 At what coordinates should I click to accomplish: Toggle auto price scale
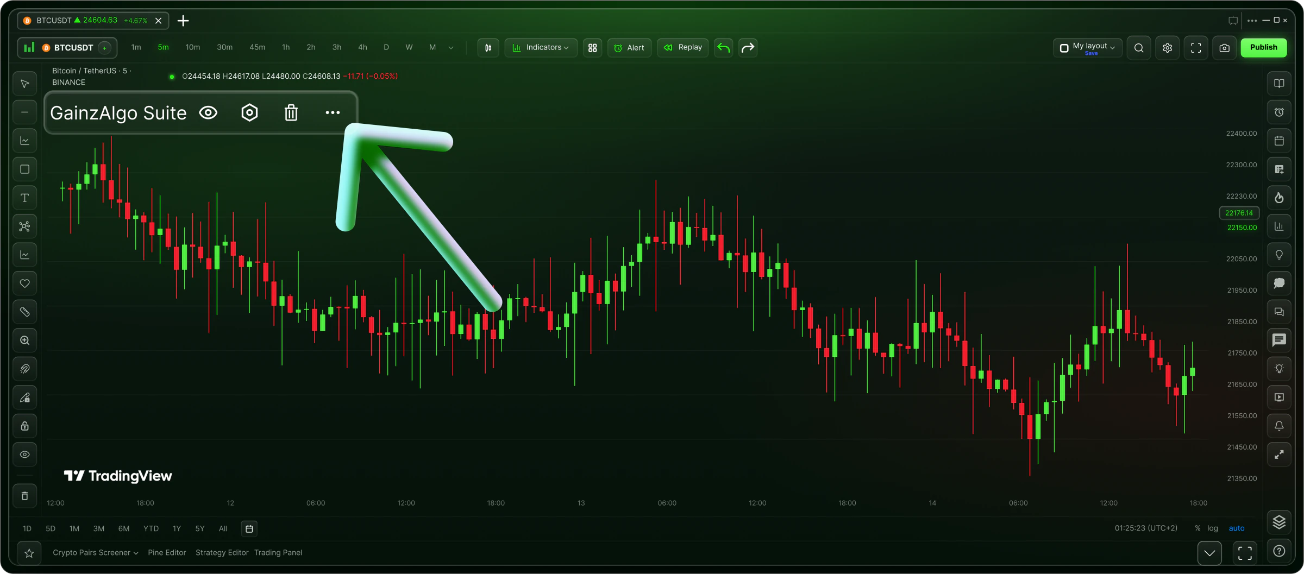pos(1237,528)
